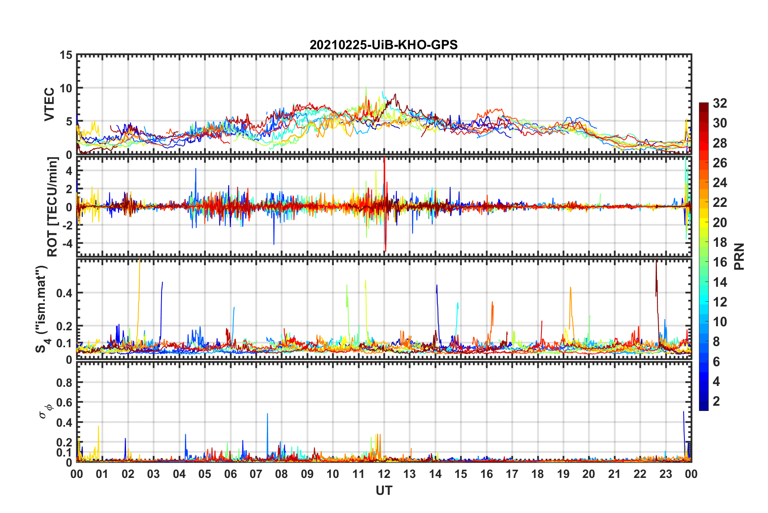Click the S4 ("ism.mat") axis label
Image resolution: width=768 pixels, height=513 pixels.
[43, 309]
